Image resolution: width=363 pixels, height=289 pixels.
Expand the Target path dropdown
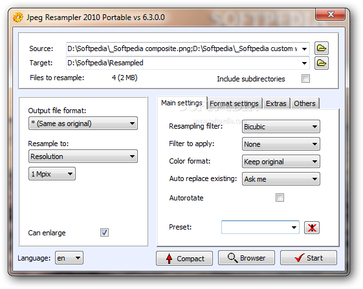pyautogui.click(x=304, y=63)
